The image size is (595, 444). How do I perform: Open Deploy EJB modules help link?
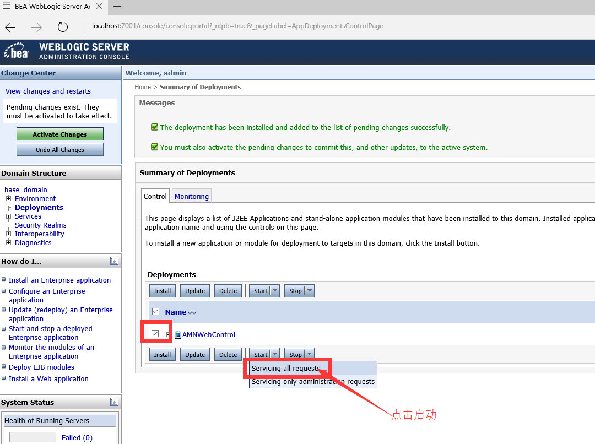coord(41,367)
